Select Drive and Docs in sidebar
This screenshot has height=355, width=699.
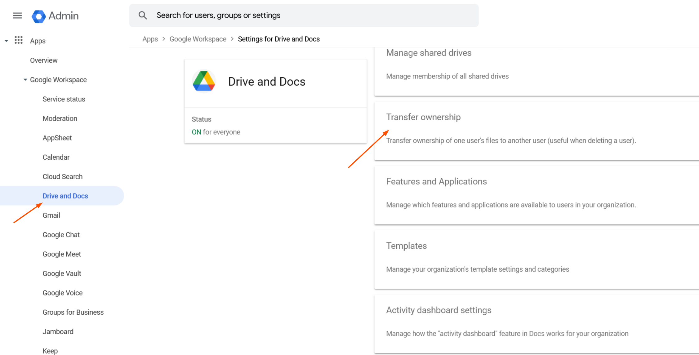point(62,196)
